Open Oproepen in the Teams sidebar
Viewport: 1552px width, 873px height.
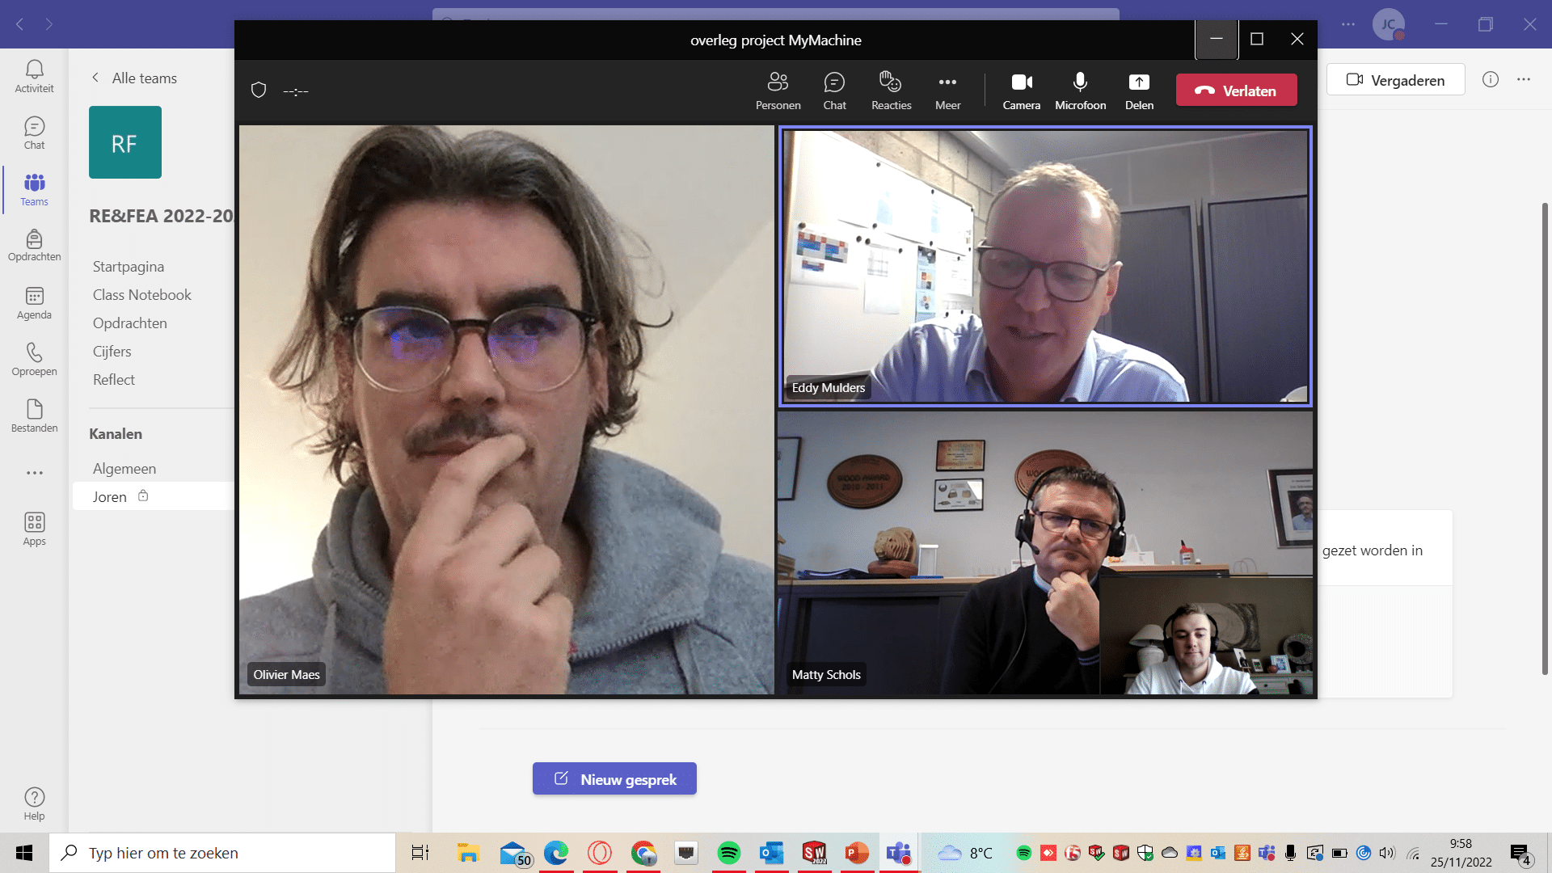click(34, 360)
